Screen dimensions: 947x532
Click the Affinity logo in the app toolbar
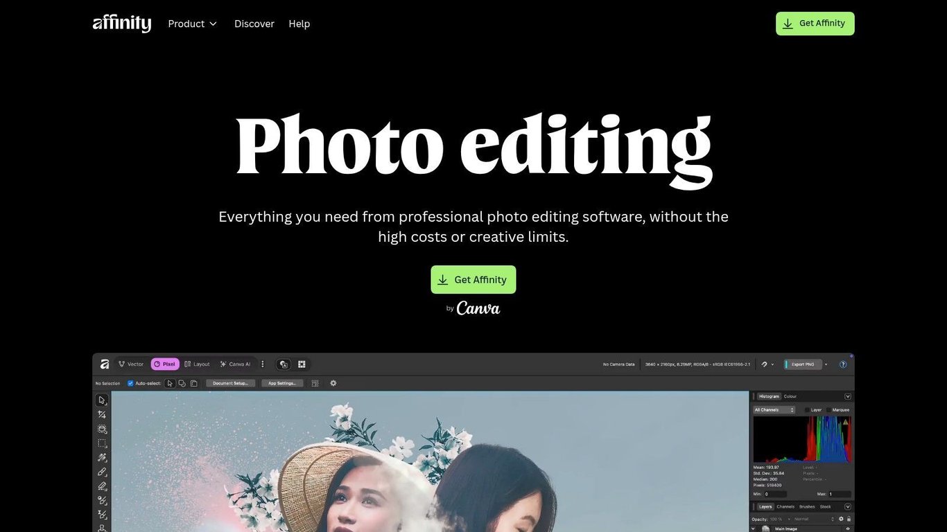click(103, 364)
